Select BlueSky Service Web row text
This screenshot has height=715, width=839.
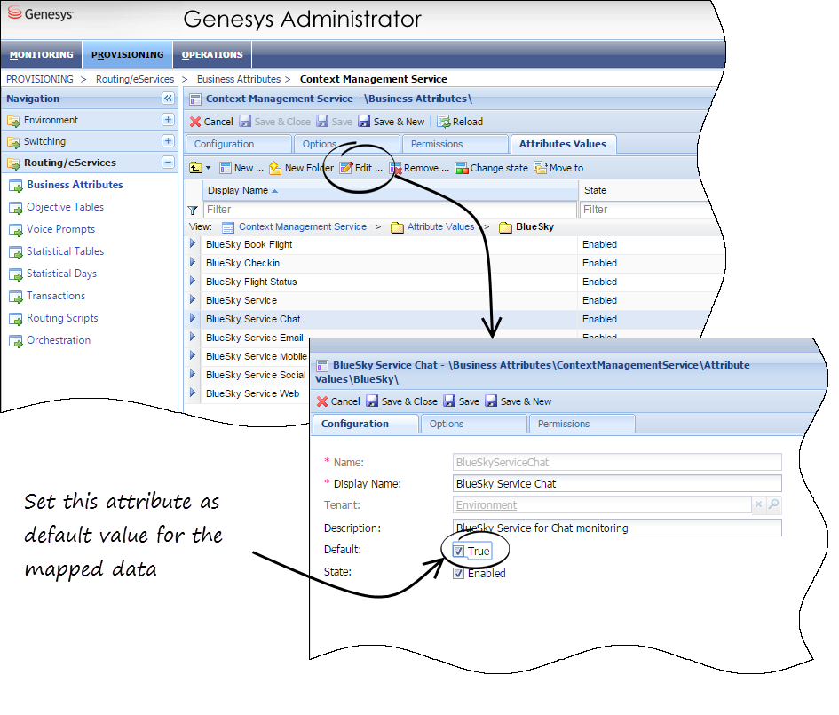pos(252,393)
